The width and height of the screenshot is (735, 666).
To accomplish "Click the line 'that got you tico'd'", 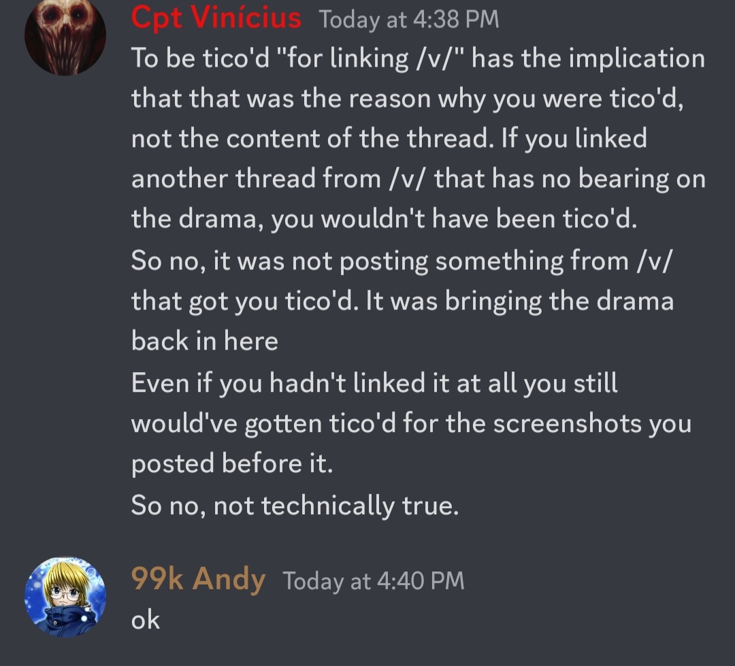I will pos(402,301).
